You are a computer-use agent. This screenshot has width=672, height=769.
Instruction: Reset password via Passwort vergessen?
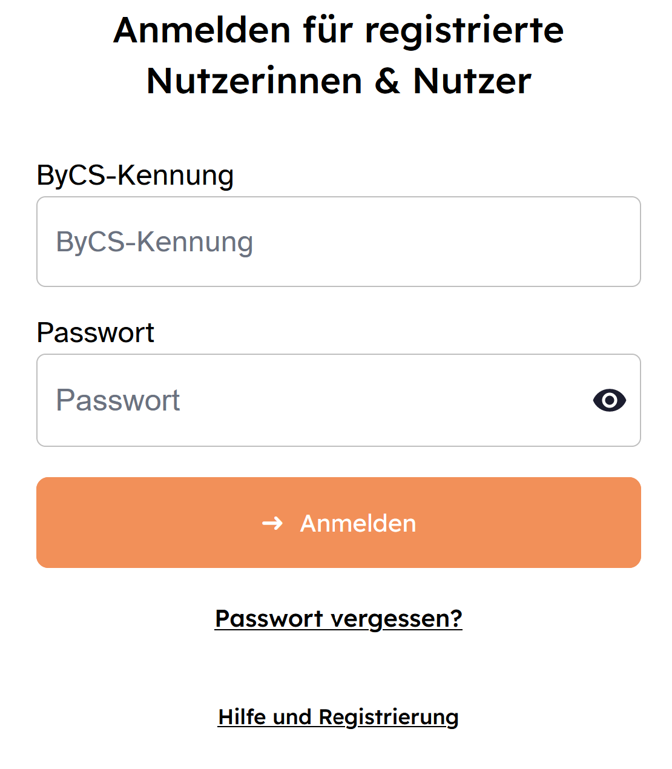point(338,619)
